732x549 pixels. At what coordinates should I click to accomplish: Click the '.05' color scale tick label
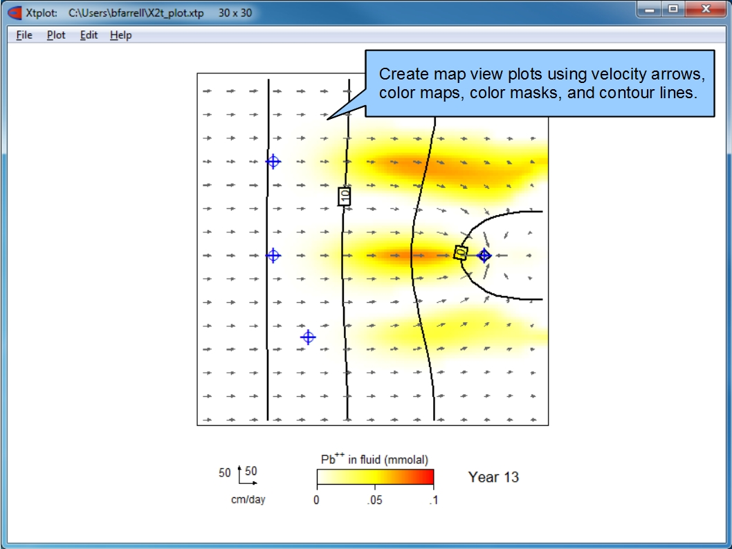point(374,500)
